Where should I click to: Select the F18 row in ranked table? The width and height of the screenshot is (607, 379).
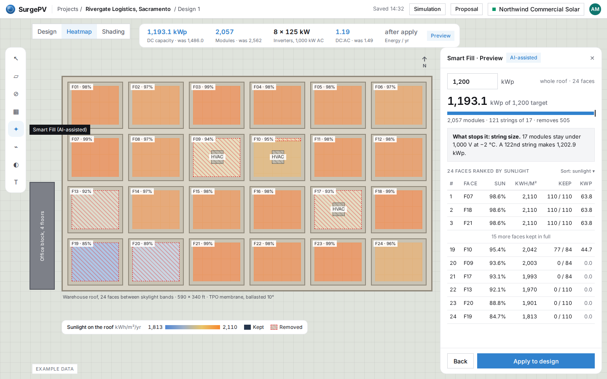click(x=521, y=210)
